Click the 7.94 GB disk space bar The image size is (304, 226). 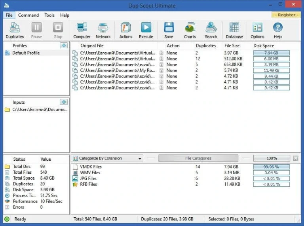coord(272,53)
